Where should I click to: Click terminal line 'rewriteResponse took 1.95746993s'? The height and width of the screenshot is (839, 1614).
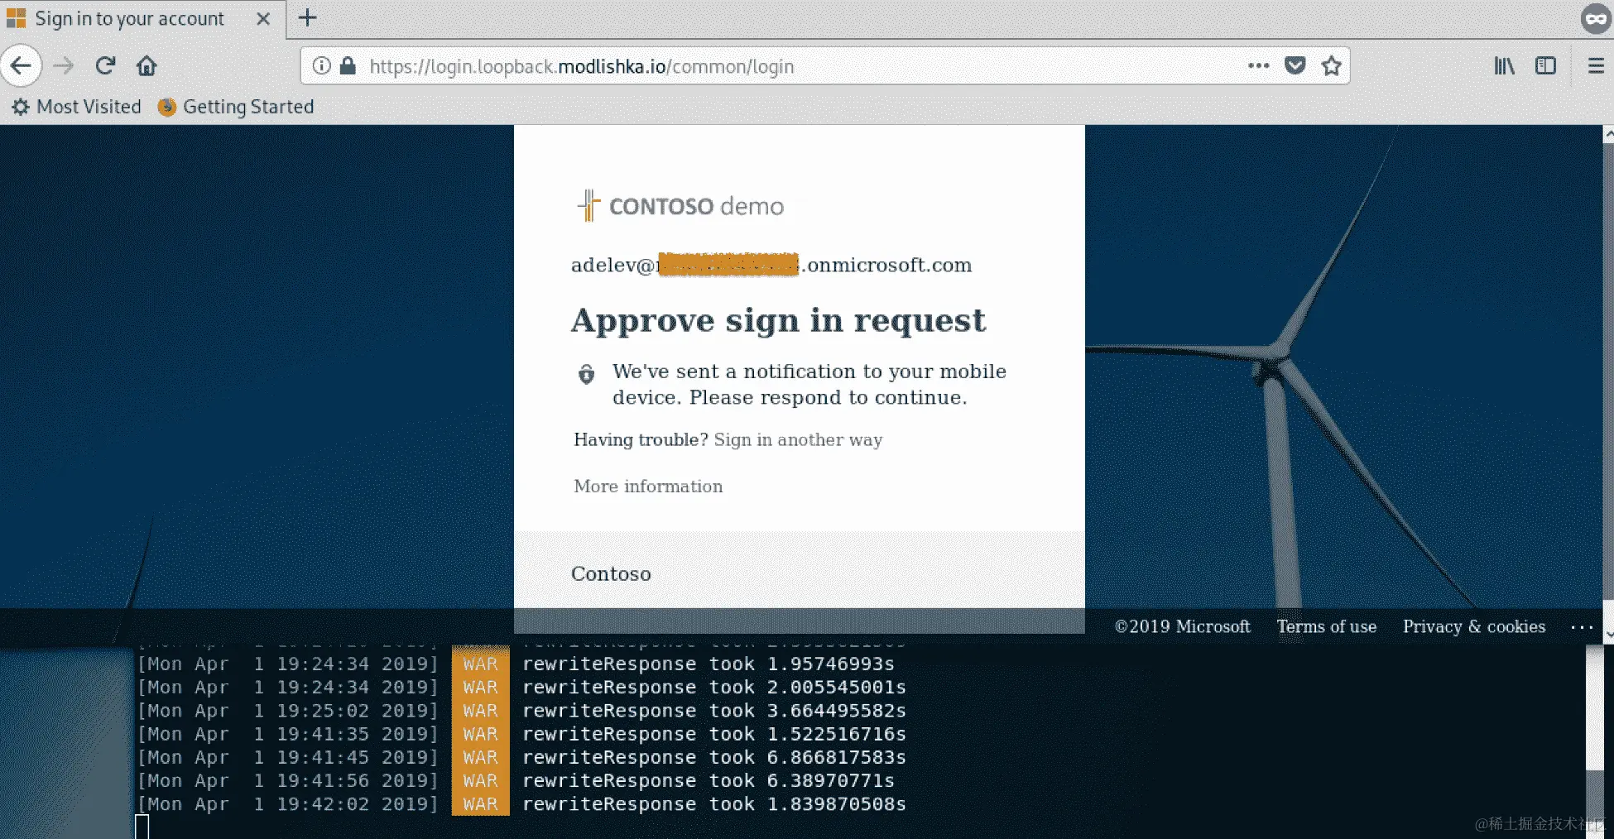pyautogui.click(x=709, y=664)
